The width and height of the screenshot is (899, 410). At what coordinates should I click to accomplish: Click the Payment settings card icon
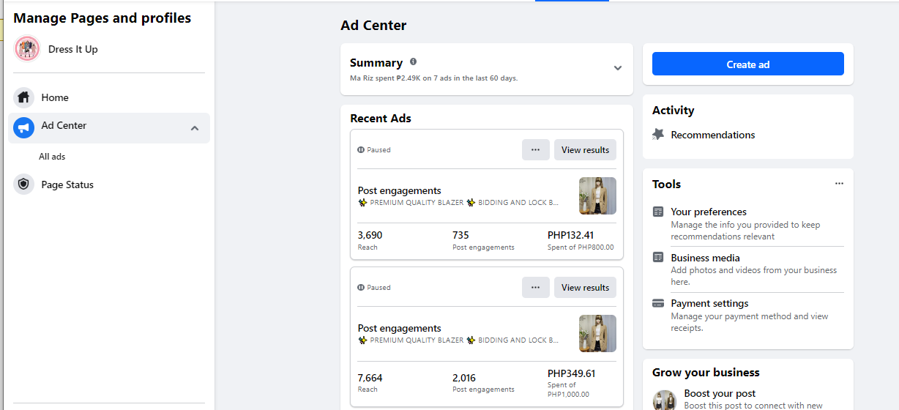click(x=658, y=303)
